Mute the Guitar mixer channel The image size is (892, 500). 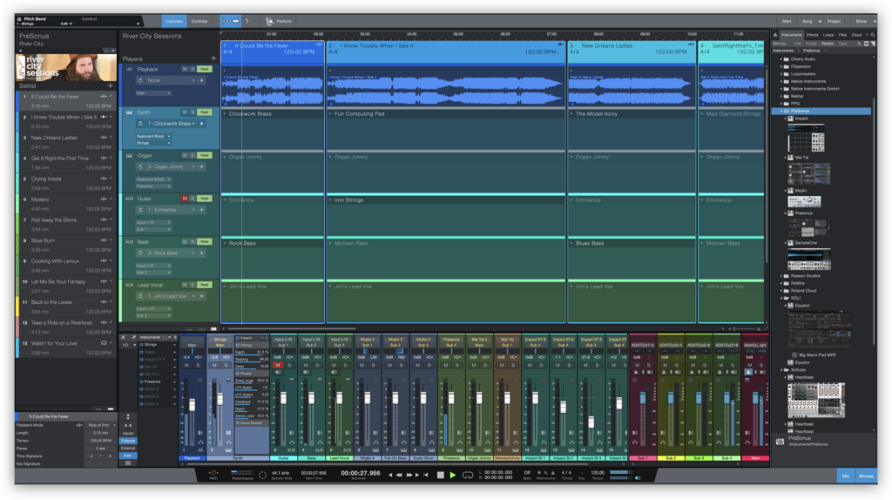click(x=278, y=365)
